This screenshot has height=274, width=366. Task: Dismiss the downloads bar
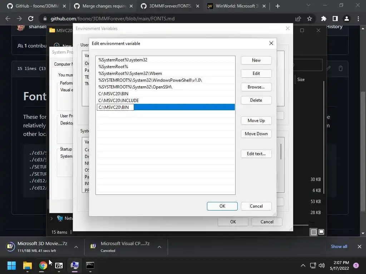360,247
